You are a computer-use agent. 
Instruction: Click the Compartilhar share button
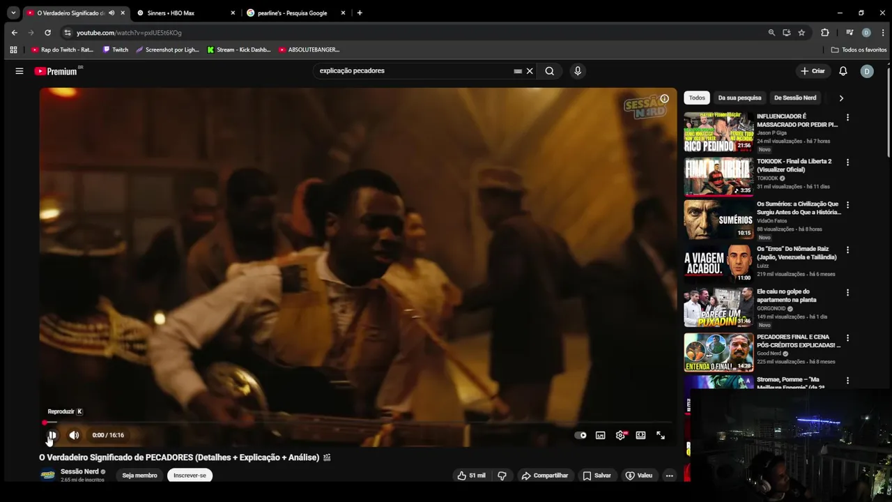[545, 476]
